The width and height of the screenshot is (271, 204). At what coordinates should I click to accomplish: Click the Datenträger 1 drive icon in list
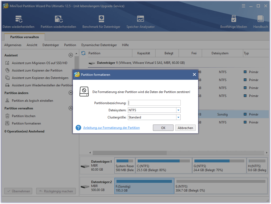[x=92, y=63]
